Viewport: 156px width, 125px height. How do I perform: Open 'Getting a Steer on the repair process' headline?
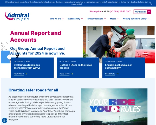click(76, 66)
